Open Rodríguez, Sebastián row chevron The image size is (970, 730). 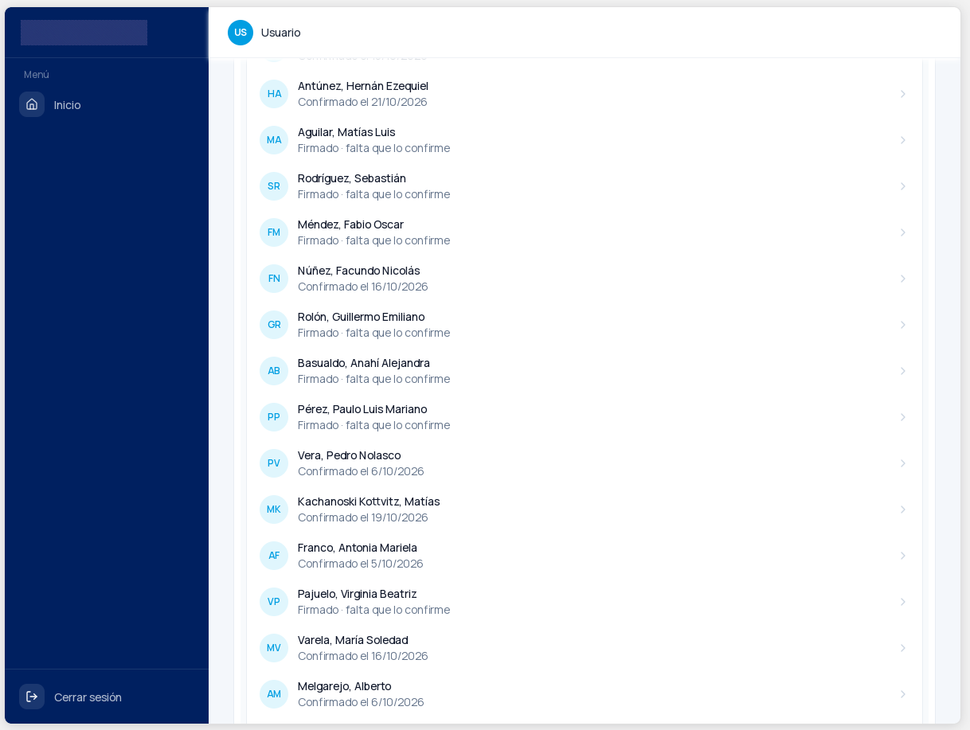[x=903, y=186]
